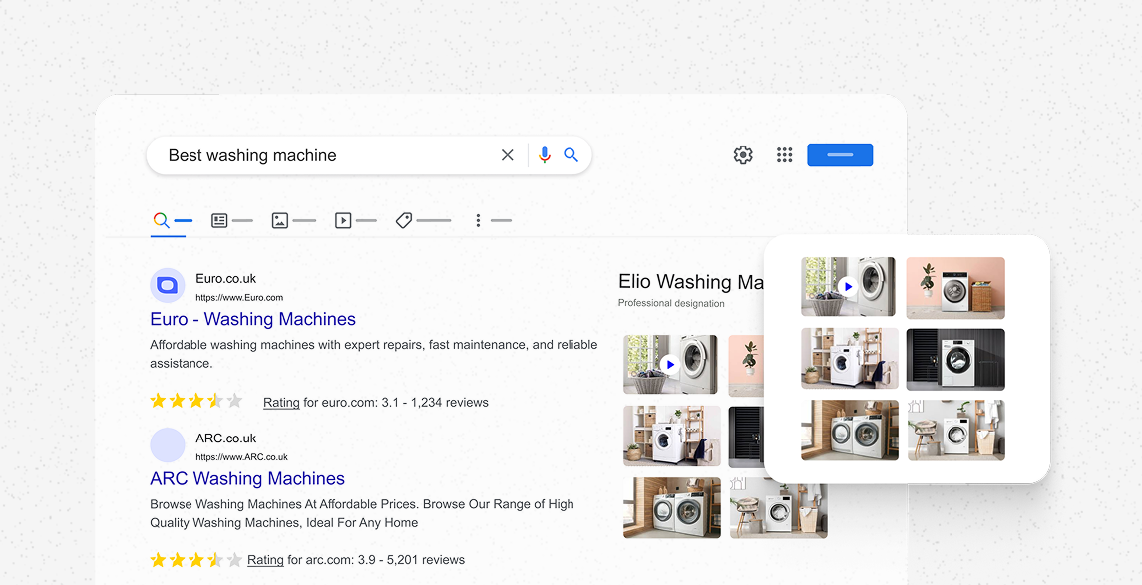Switch to the News tab

pyautogui.click(x=231, y=220)
